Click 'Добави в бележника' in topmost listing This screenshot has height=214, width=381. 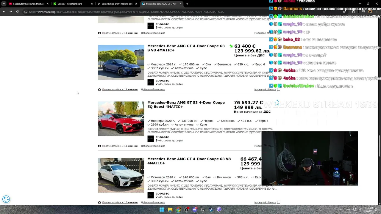(153, 33)
